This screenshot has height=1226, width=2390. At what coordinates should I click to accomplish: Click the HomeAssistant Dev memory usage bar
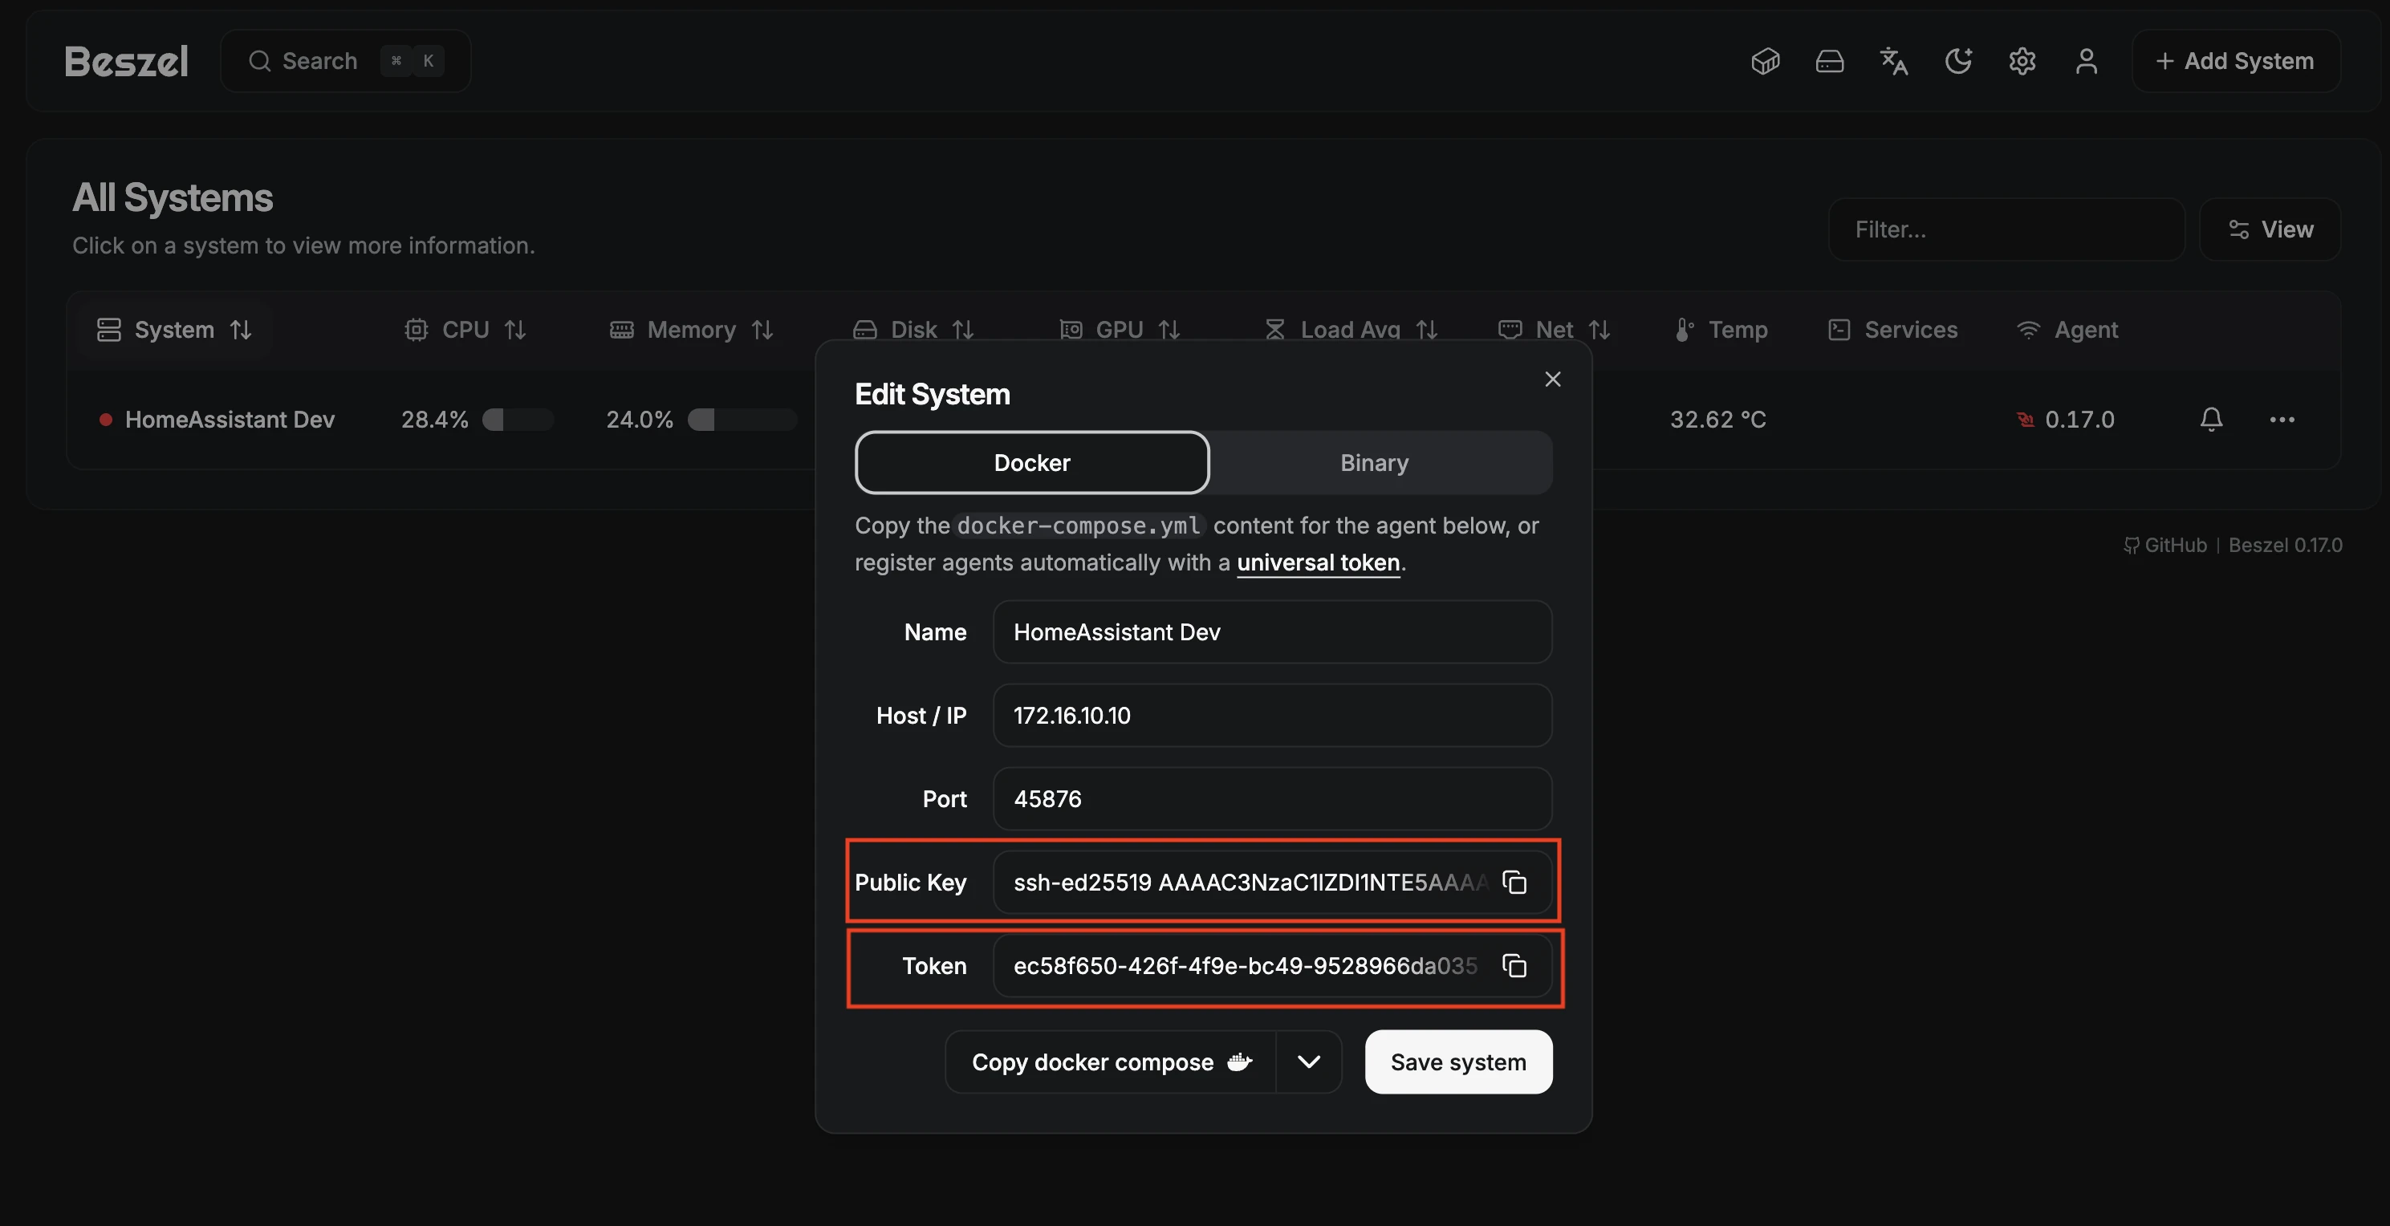[x=742, y=420]
